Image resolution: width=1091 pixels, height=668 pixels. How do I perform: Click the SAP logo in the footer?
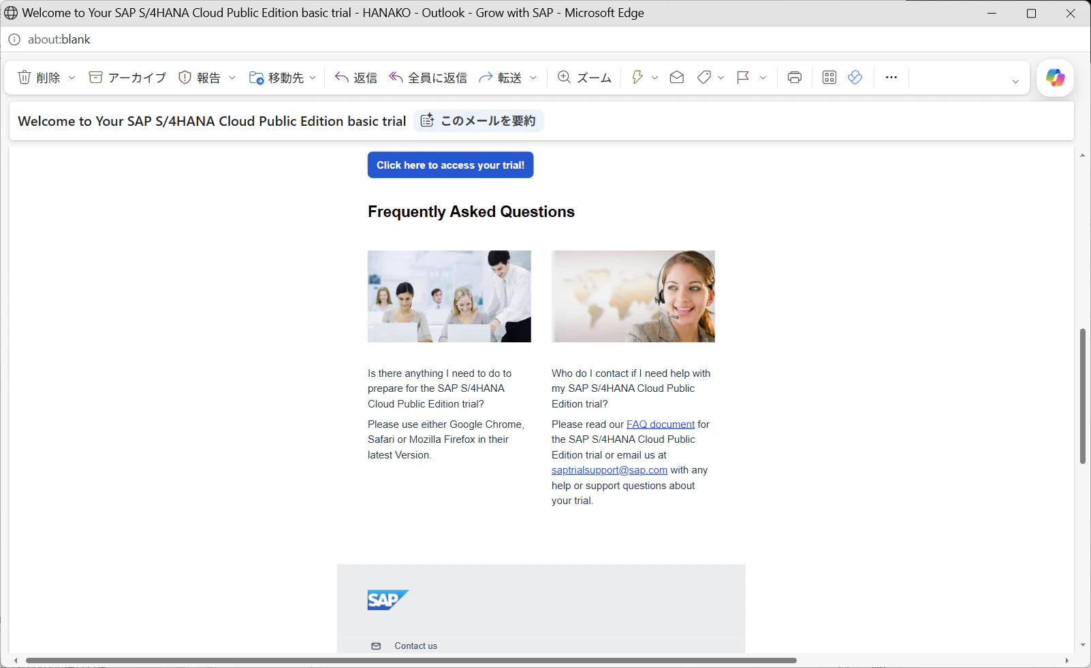(388, 600)
